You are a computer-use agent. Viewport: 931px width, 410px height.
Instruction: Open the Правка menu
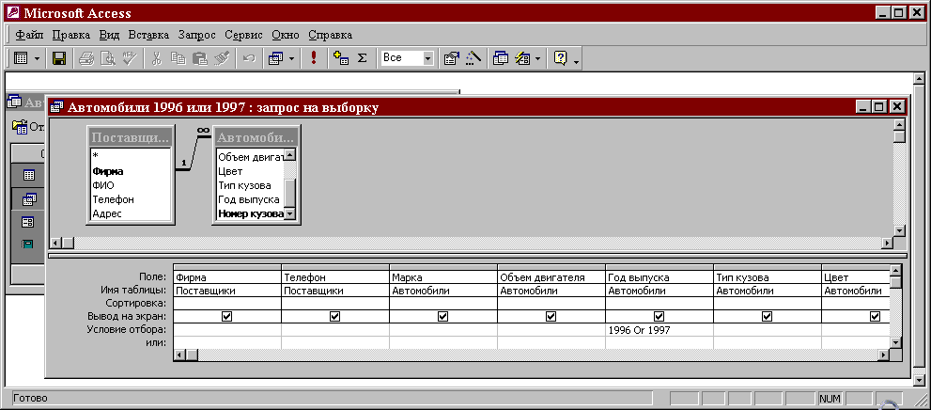[x=71, y=35]
